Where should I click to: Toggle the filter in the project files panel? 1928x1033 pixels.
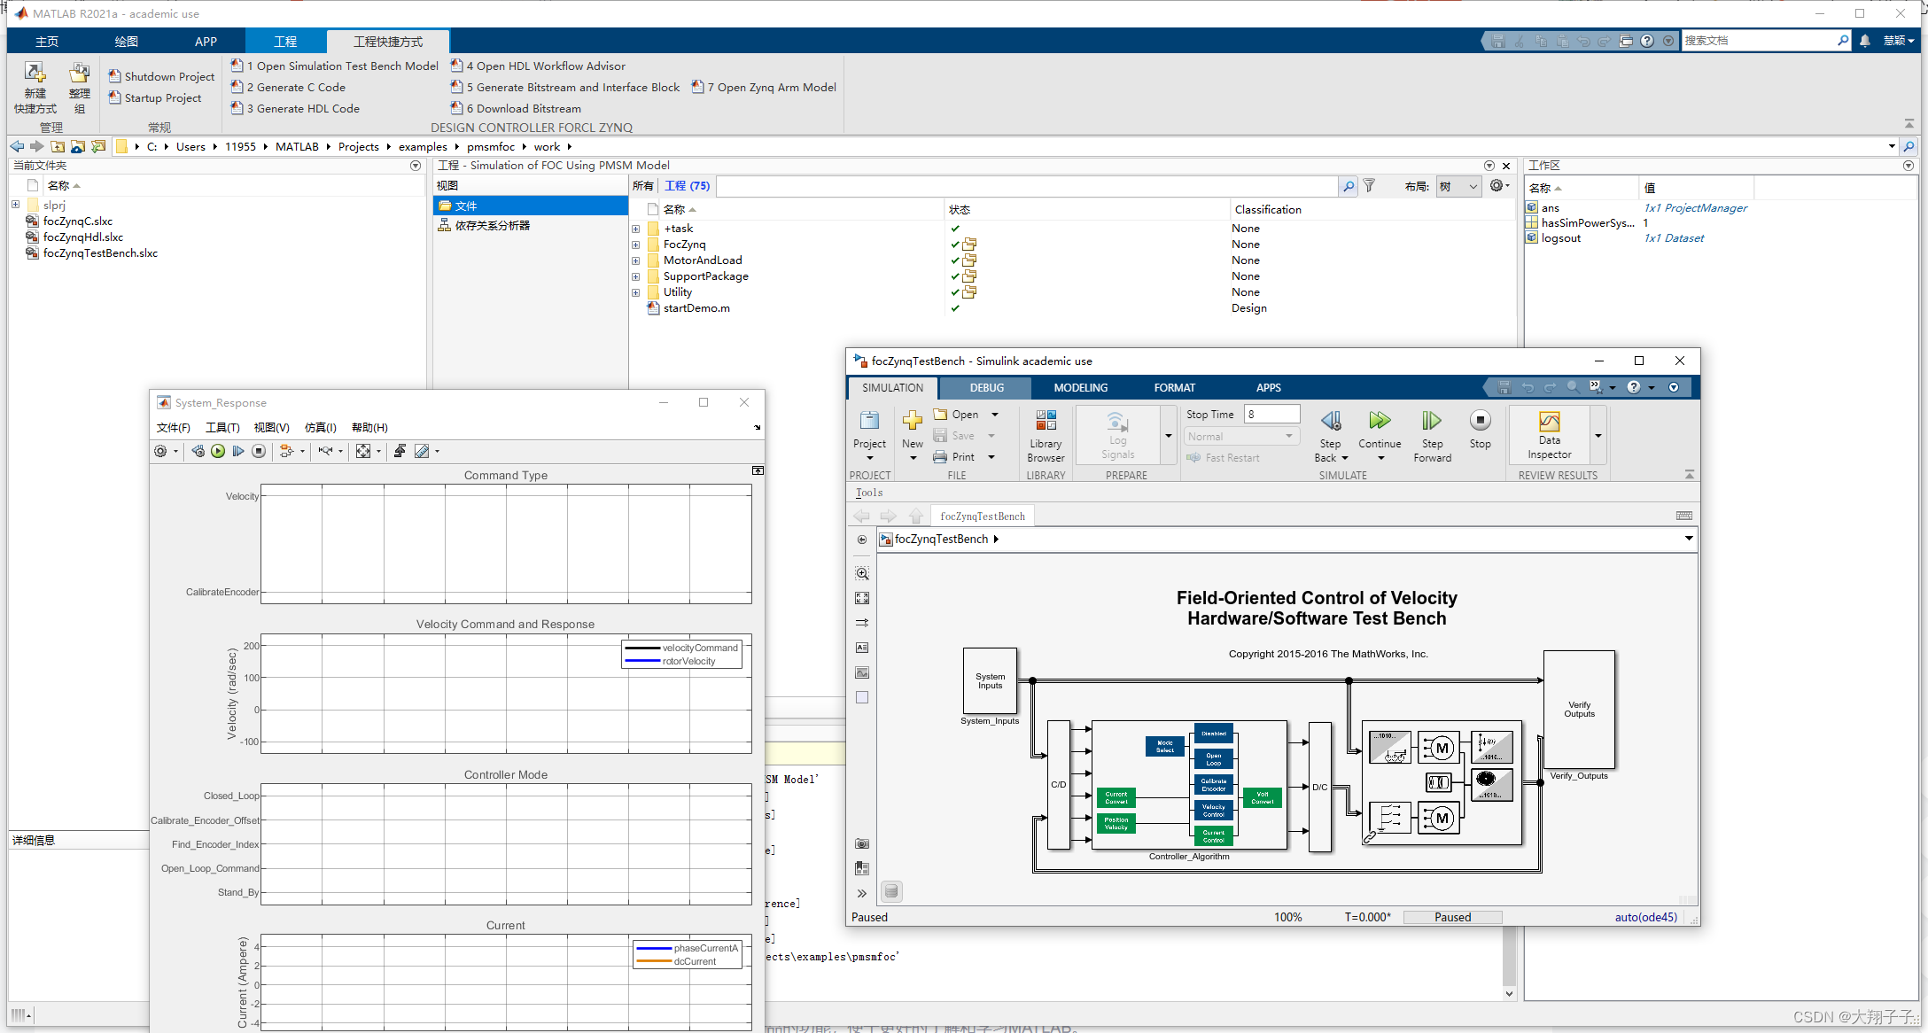point(1369,186)
